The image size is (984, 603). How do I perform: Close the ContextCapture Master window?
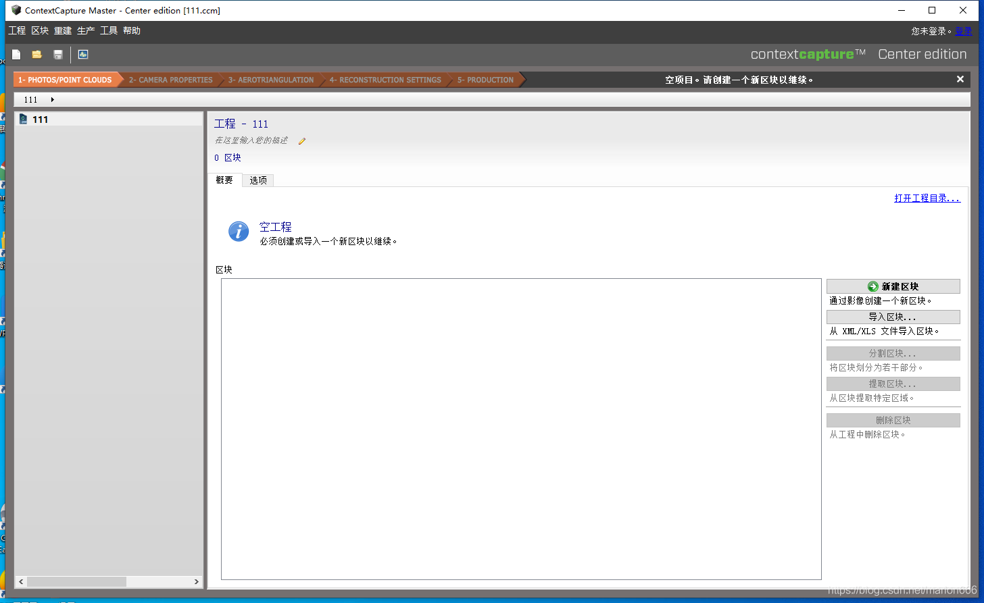point(963,10)
